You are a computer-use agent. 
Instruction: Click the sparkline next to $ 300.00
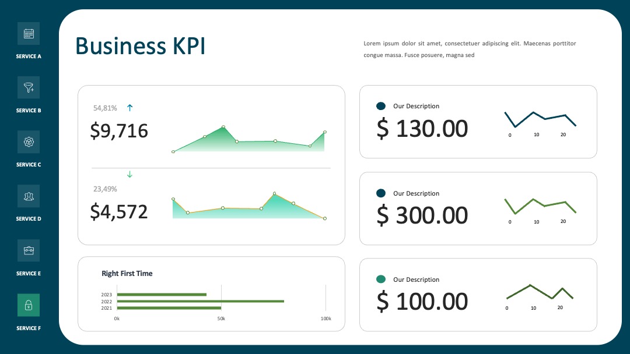pyautogui.click(x=540, y=206)
